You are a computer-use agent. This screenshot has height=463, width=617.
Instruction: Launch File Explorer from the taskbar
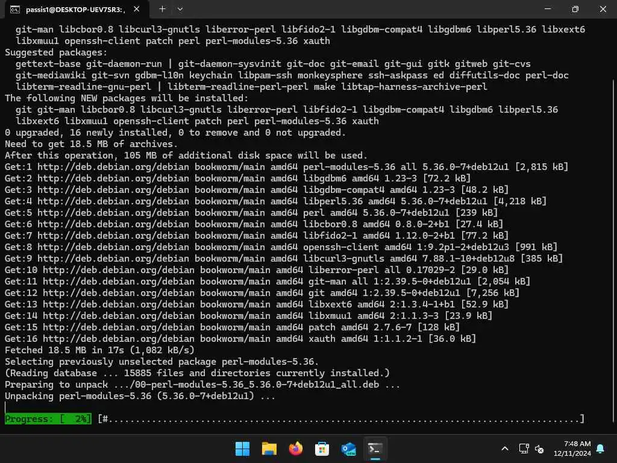[x=269, y=449]
